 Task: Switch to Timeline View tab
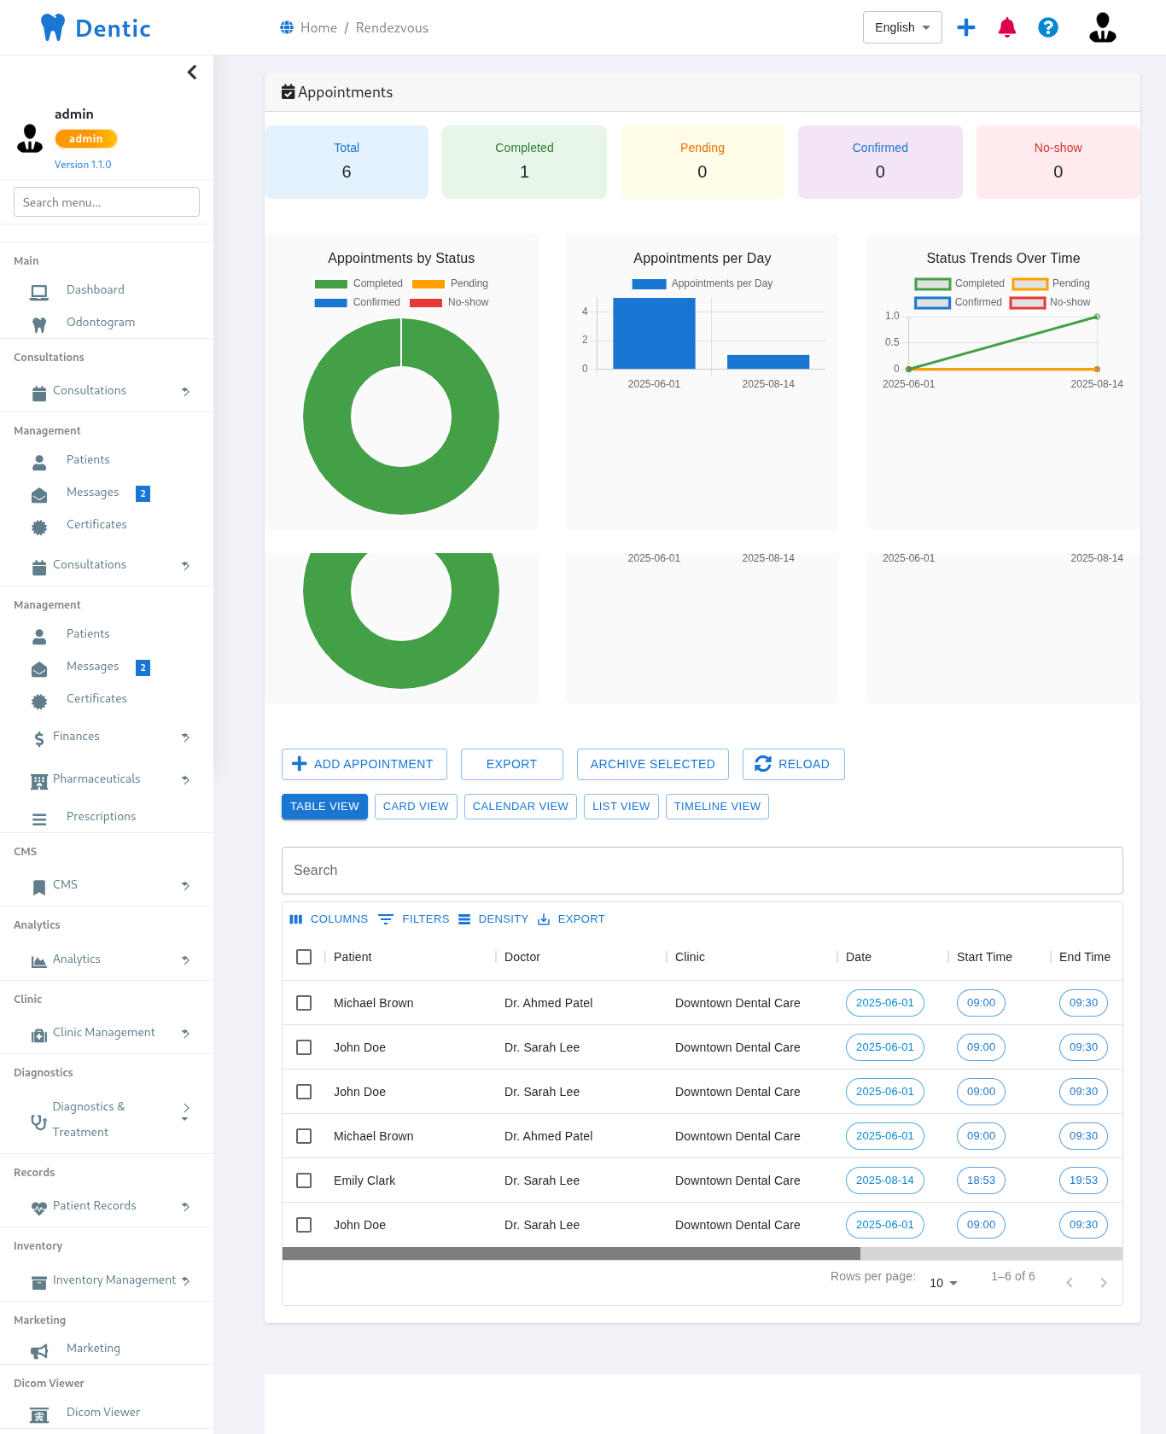point(717,807)
